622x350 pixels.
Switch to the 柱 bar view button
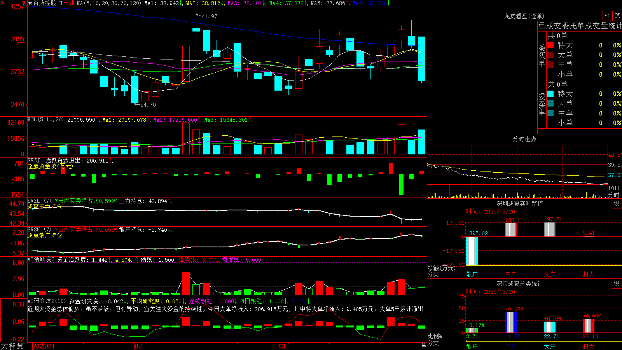pyautogui.click(x=607, y=16)
